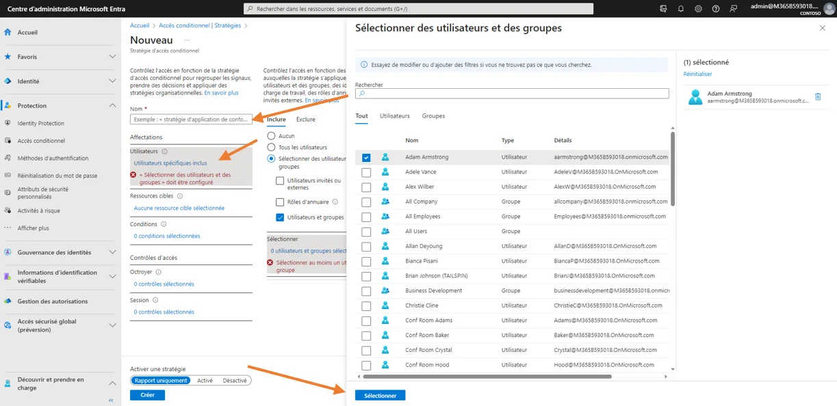Delete Adam Armstrong using trash icon

[817, 97]
